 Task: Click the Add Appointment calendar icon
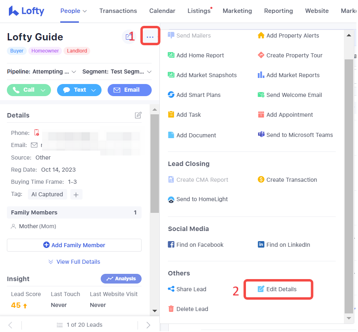261,114
